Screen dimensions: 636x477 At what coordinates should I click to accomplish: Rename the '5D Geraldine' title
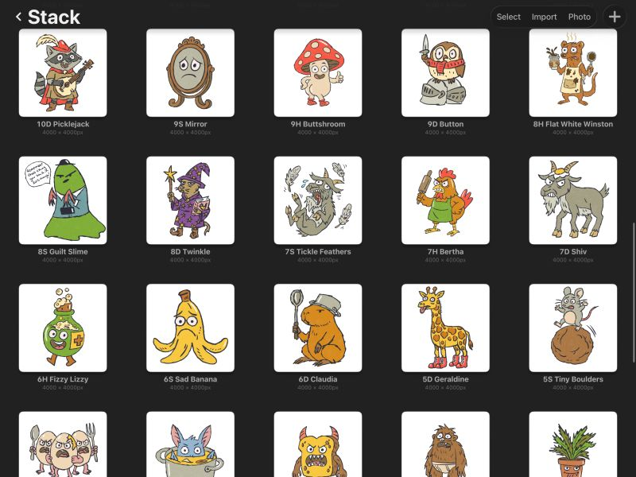[445, 379]
